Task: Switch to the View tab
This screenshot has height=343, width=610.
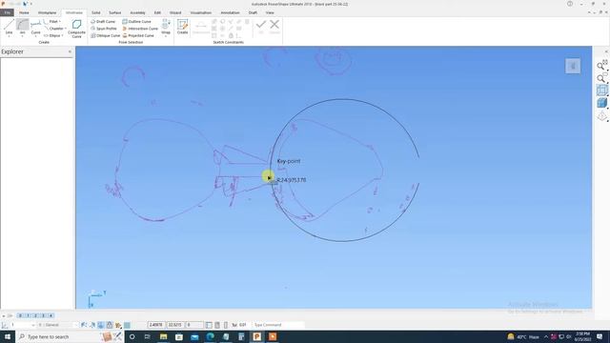Action: 270,12
